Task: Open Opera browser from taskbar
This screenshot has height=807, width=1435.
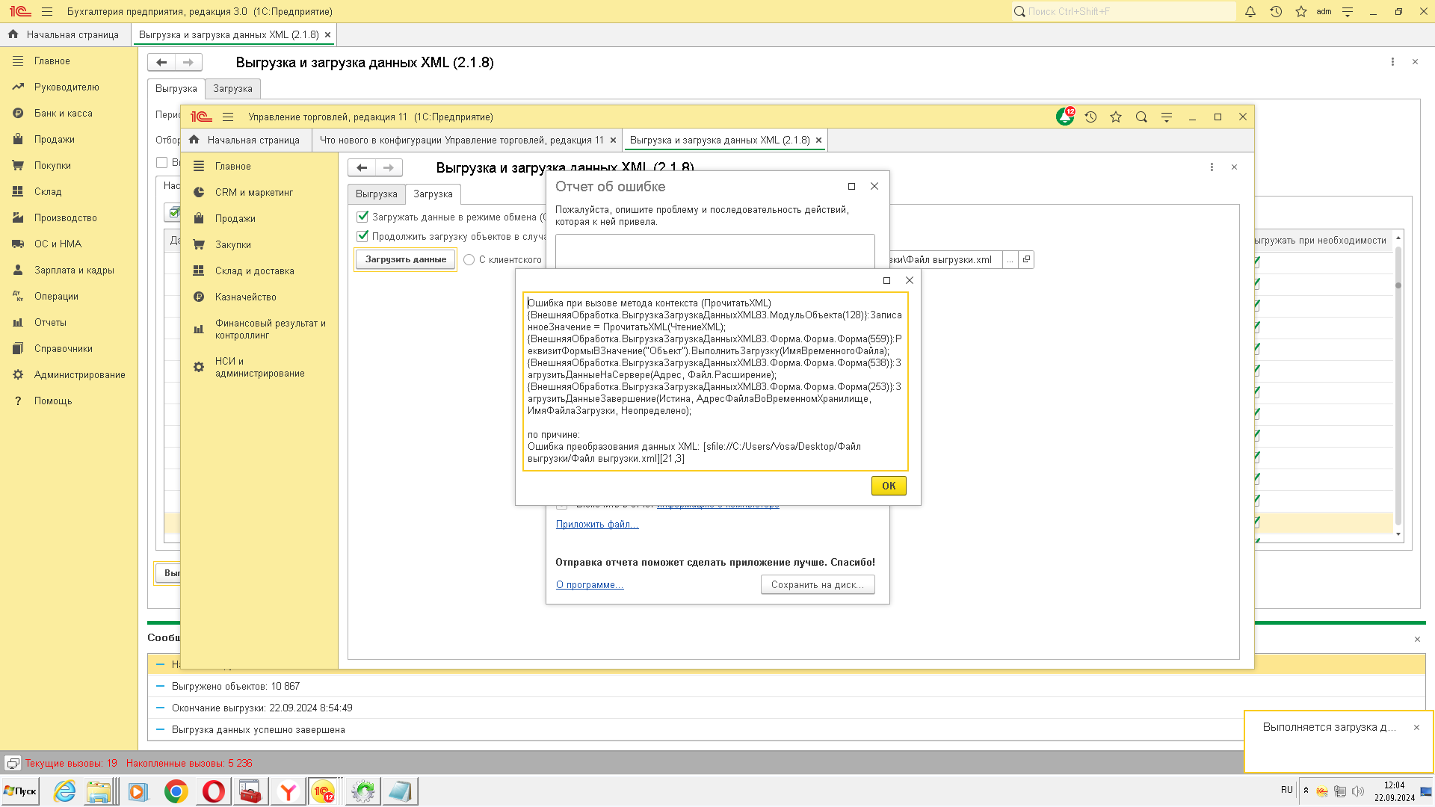Action: pyautogui.click(x=213, y=791)
